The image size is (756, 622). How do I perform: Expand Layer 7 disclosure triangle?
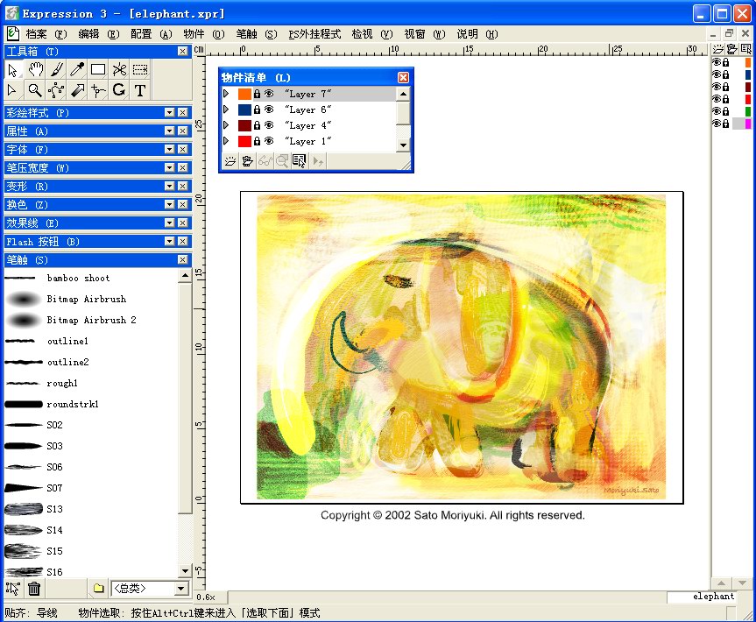(x=226, y=94)
